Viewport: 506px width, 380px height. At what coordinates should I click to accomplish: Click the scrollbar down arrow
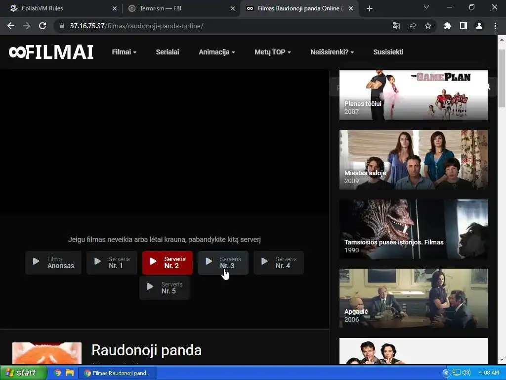pos(502,360)
